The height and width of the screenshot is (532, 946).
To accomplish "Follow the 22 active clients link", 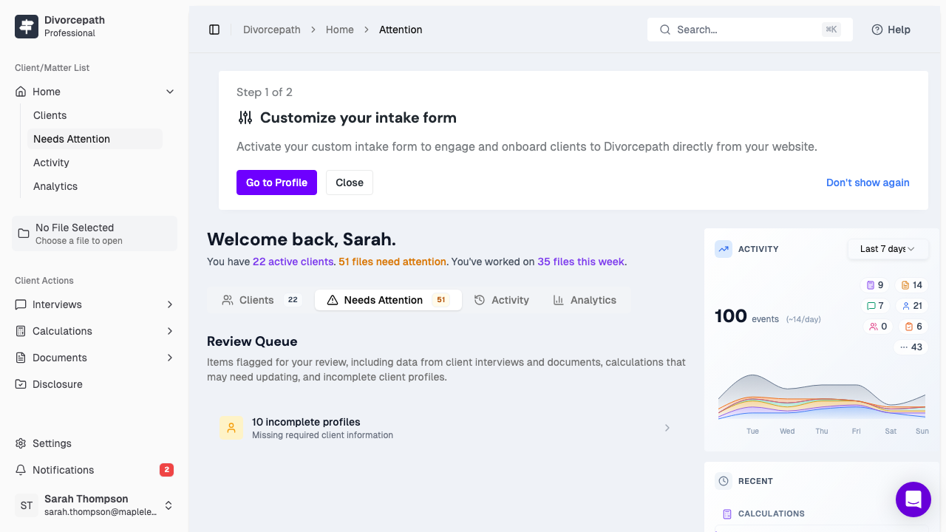I will [293, 262].
